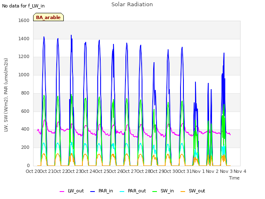Click the PAR_out cyan legend swatch
The image size is (265, 199).
point(122,192)
